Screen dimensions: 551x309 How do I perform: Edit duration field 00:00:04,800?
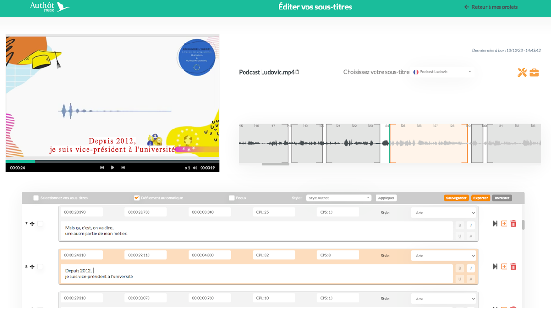(x=210, y=255)
